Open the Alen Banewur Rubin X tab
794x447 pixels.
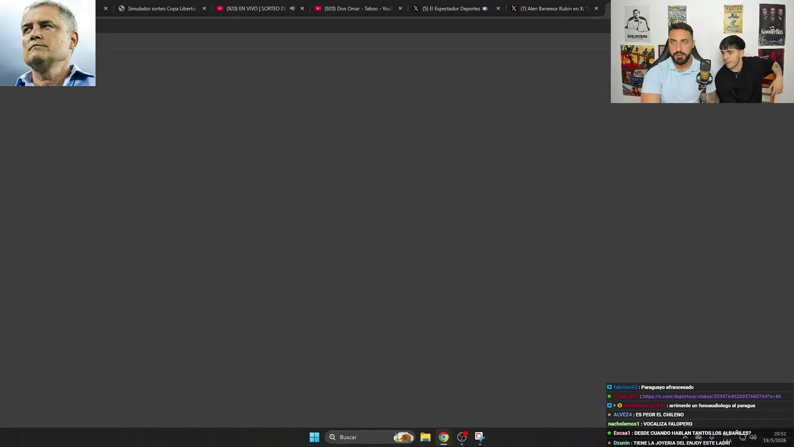click(554, 9)
